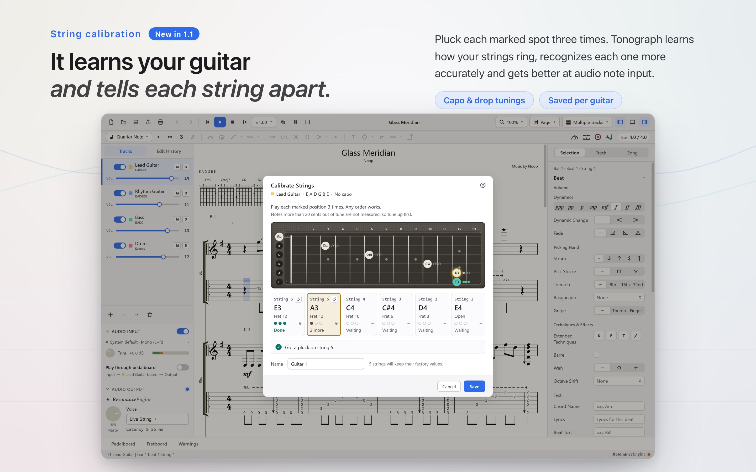Toggle Lead Guitar track enable switch
This screenshot has height=472, width=756.
tap(120, 167)
